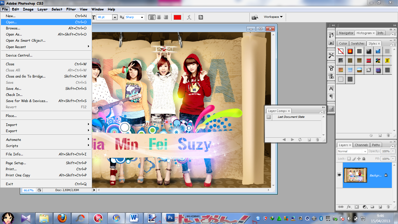Image resolution: width=398 pixels, height=224 pixels.
Task: Open the Sharp anti-aliasing dropdown
Action: click(142, 17)
